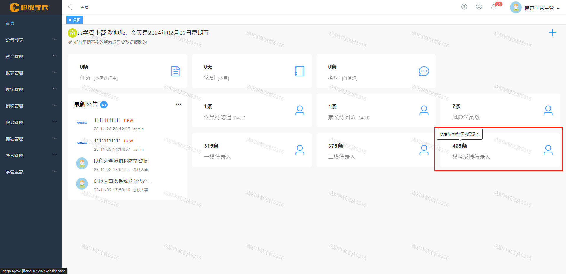The height and width of the screenshot is (274, 566).
Task: Open the 以色列全境响起防空警报 announcement
Action: 121,161
